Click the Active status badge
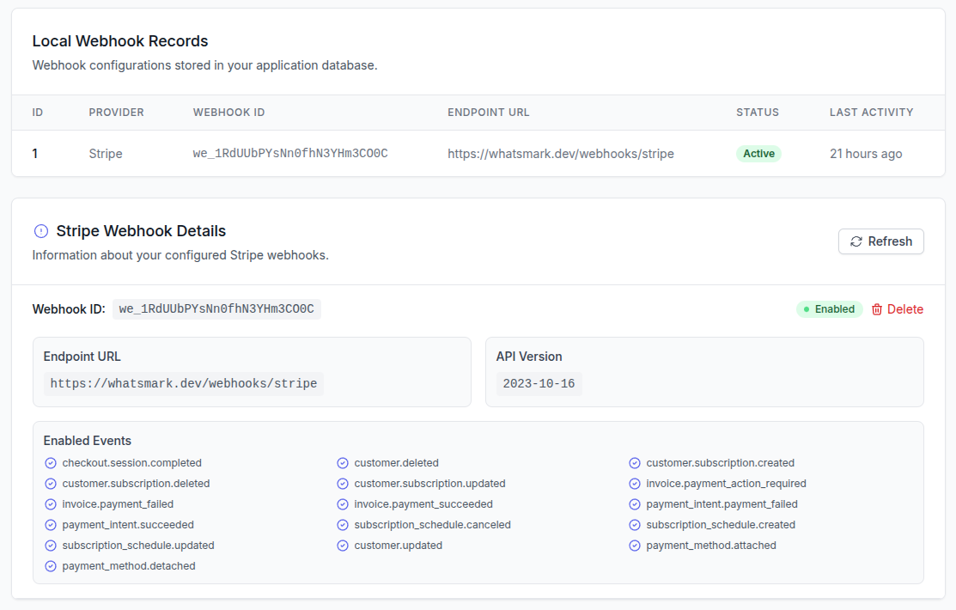The width and height of the screenshot is (956, 610). [758, 154]
